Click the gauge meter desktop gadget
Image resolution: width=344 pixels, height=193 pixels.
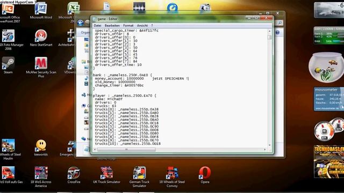point(328,130)
